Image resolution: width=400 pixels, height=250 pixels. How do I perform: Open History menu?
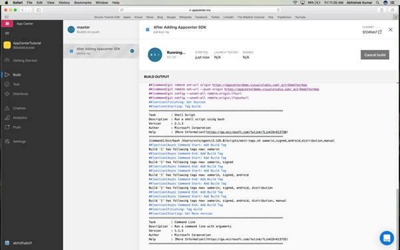[64, 3]
